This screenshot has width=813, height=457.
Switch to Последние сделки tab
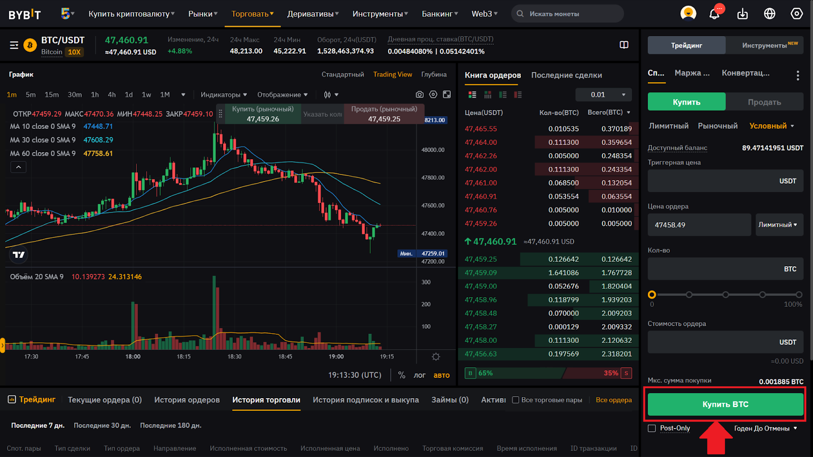(x=567, y=75)
